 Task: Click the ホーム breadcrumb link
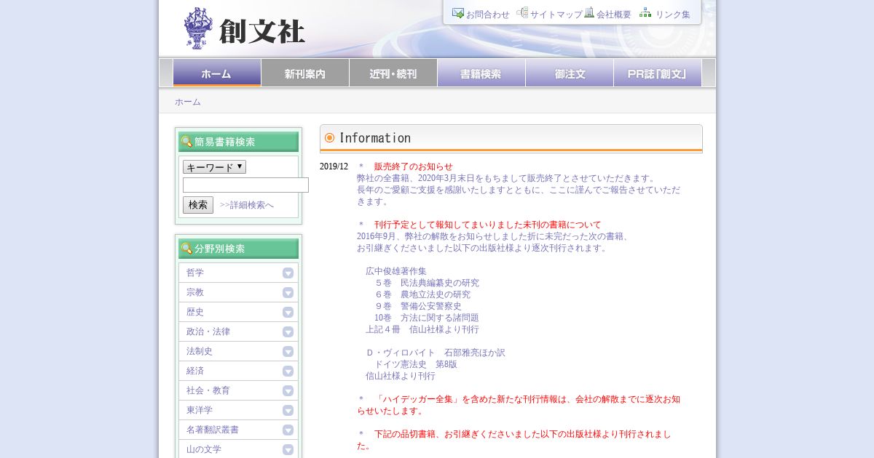(x=188, y=102)
